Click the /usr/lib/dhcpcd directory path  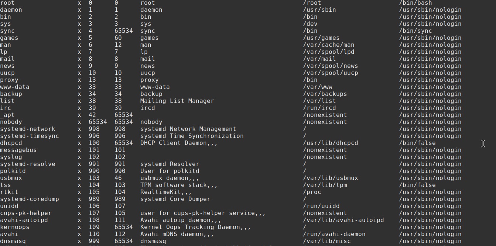(330, 143)
